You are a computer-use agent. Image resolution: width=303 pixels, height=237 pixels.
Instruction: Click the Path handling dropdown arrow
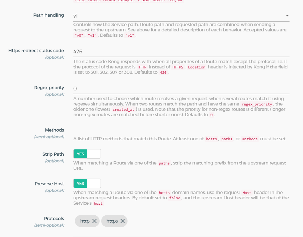[287, 16]
